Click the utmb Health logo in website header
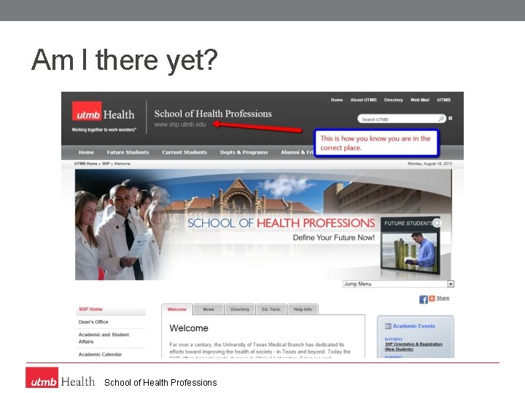 103,111
